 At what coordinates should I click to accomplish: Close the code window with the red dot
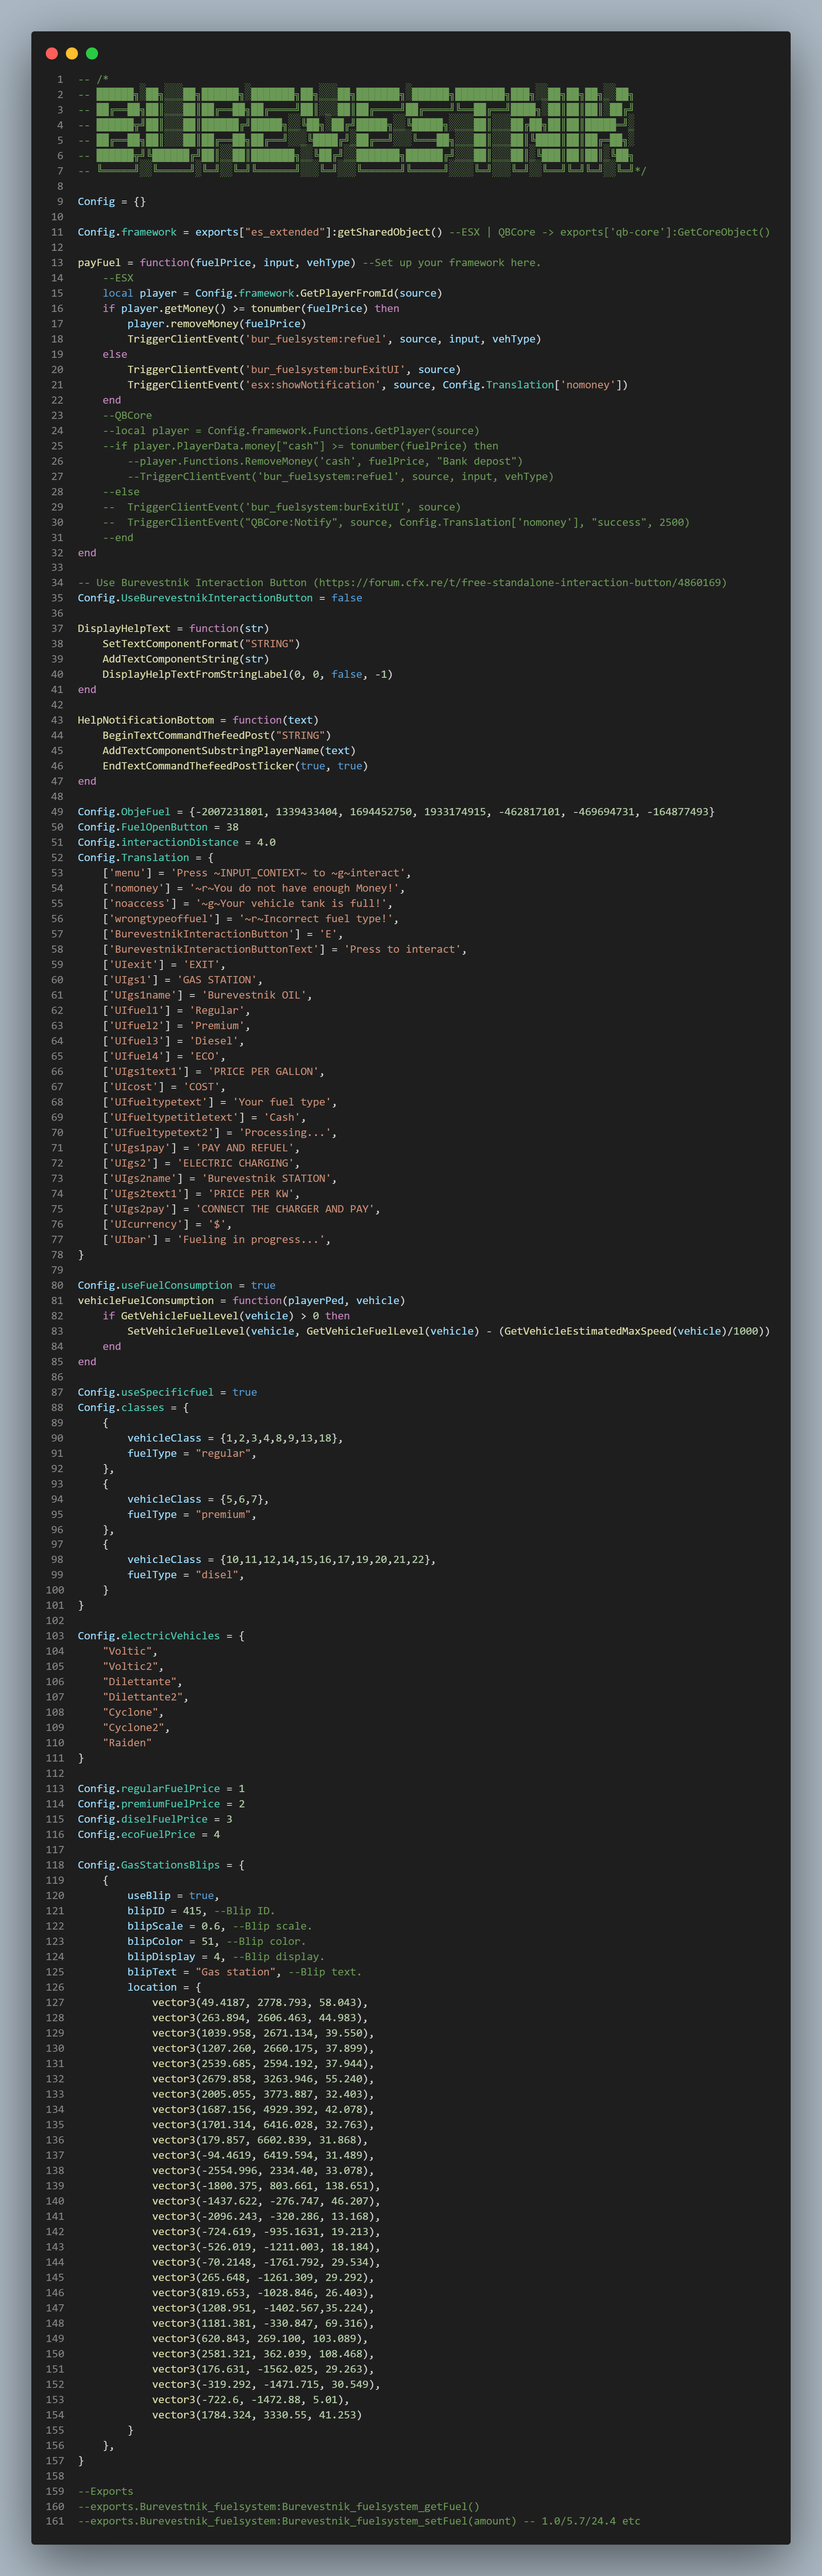click(52, 53)
